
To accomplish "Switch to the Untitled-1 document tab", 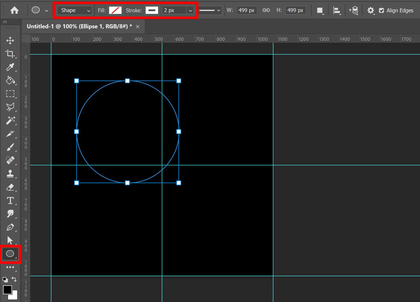I will coord(79,26).
